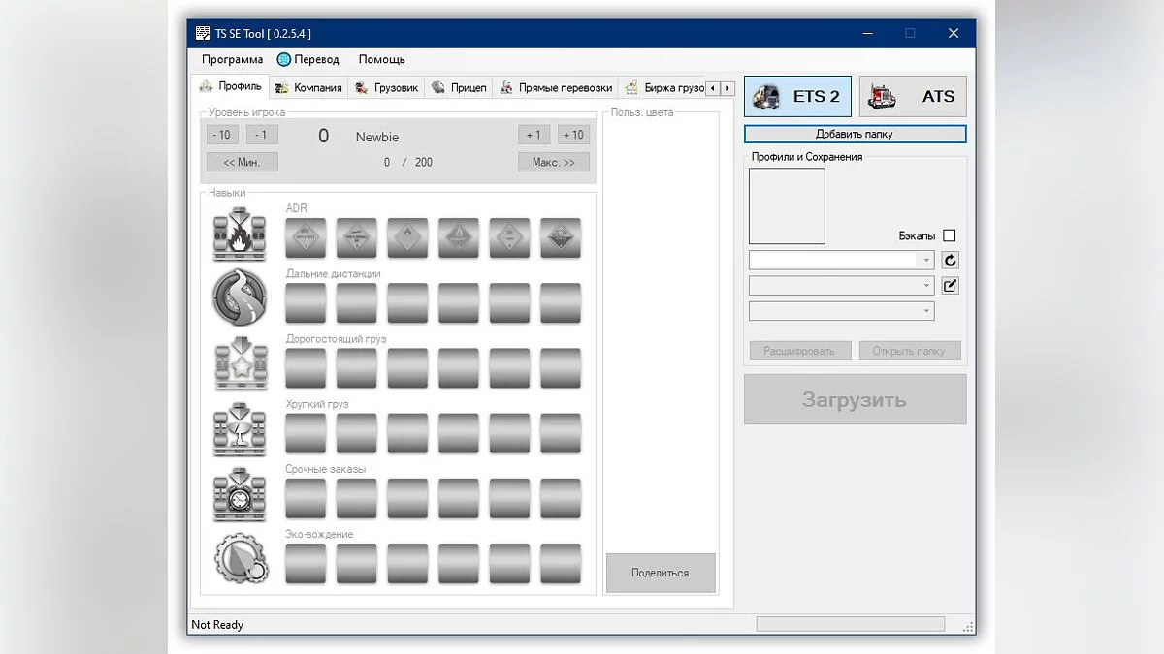The image size is (1164, 654).
Task: Click the +10 player level stepper
Action: (572, 135)
